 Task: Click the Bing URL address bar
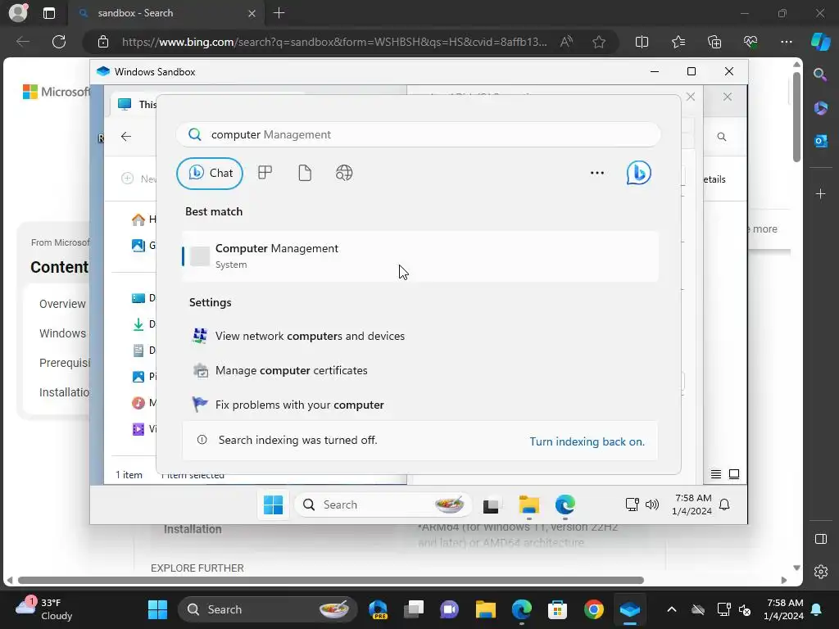334,42
